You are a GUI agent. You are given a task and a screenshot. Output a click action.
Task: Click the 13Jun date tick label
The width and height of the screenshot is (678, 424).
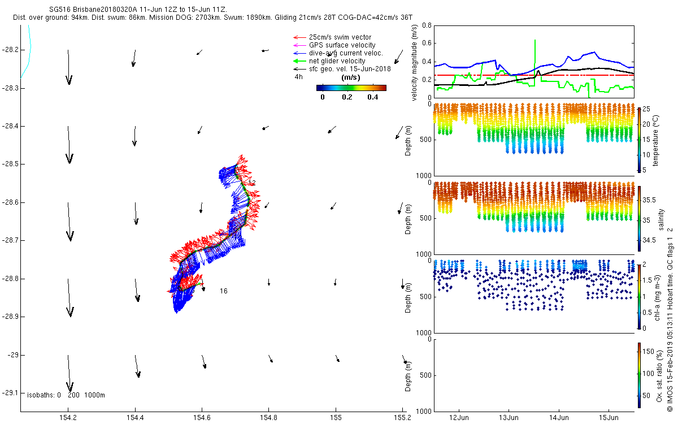pos(508,418)
